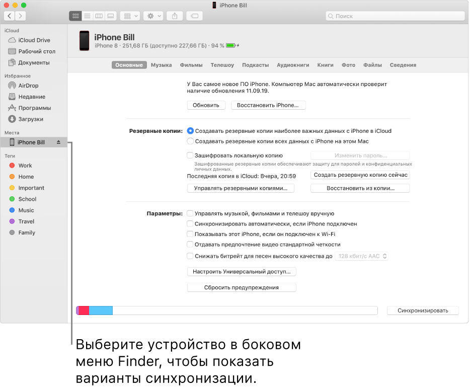Eject iPhone Bill with the eject icon
Screen dimensions: 470x391
tap(58, 142)
